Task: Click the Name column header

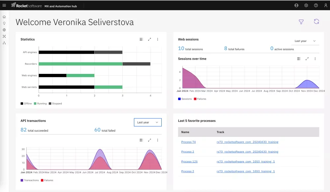Action: click(x=185, y=132)
